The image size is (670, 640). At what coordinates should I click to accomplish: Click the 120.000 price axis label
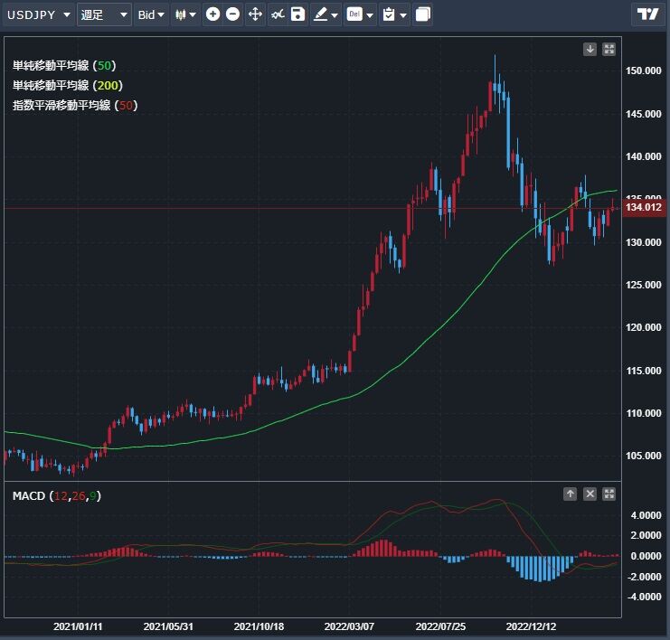[x=643, y=327]
